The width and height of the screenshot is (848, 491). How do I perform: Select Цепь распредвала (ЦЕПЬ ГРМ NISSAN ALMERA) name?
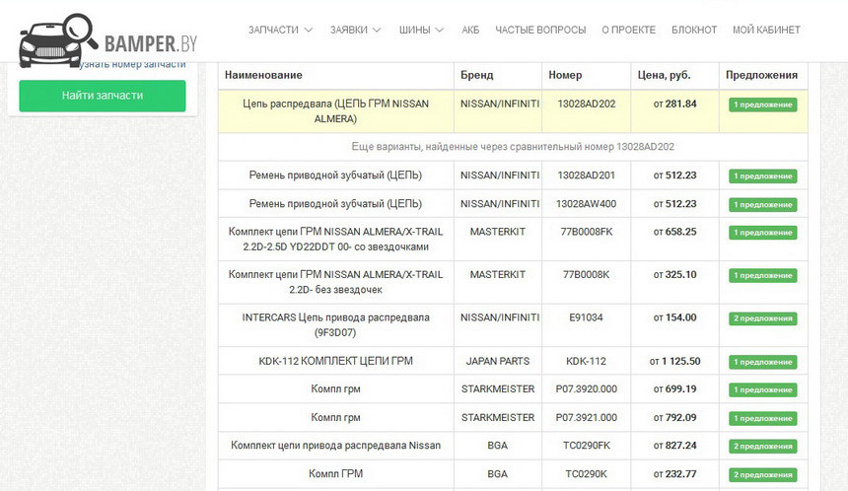(x=335, y=111)
